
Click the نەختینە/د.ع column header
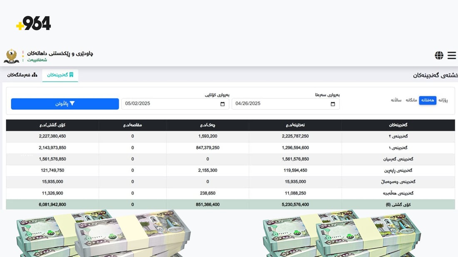(x=295, y=125)
